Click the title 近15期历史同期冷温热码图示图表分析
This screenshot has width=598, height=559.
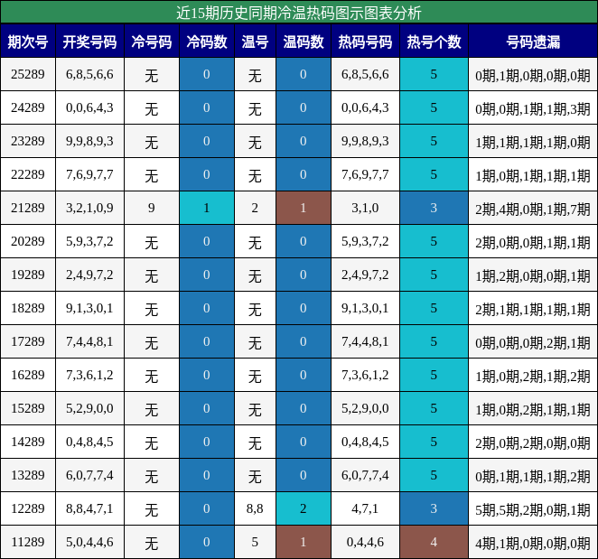(299, 13)
